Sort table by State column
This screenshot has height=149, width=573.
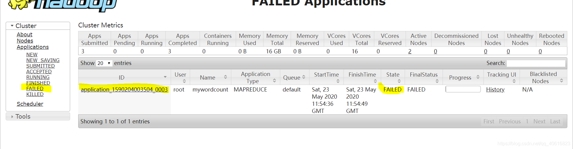[393, 77]
